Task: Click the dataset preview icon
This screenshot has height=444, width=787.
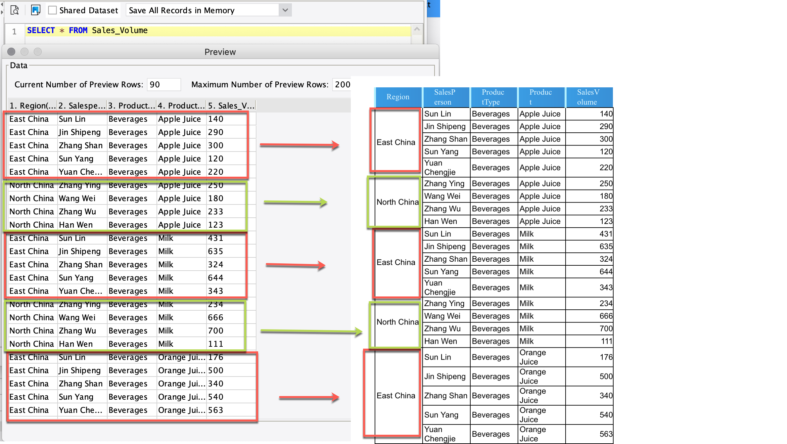Action: [15, 10]
